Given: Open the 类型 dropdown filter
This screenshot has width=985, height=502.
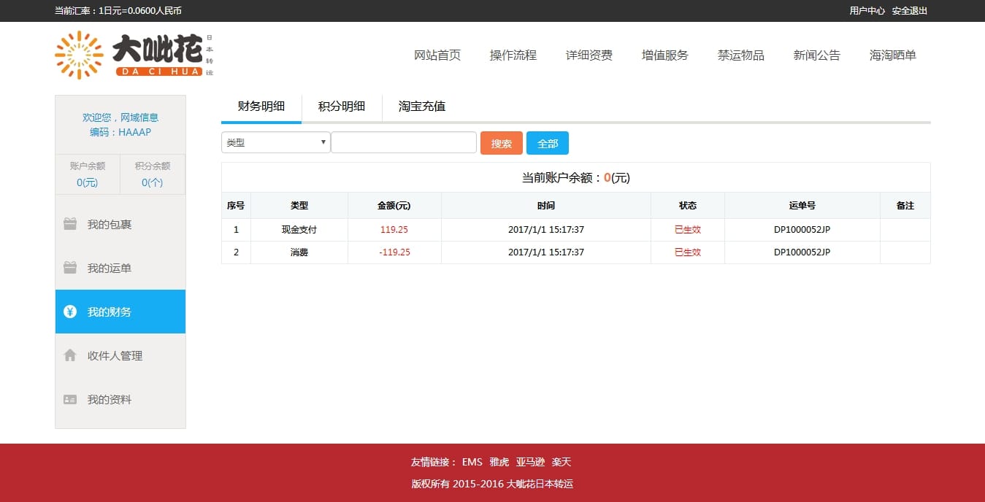Looking at the screenshot, I should click(x=276, y=142).
